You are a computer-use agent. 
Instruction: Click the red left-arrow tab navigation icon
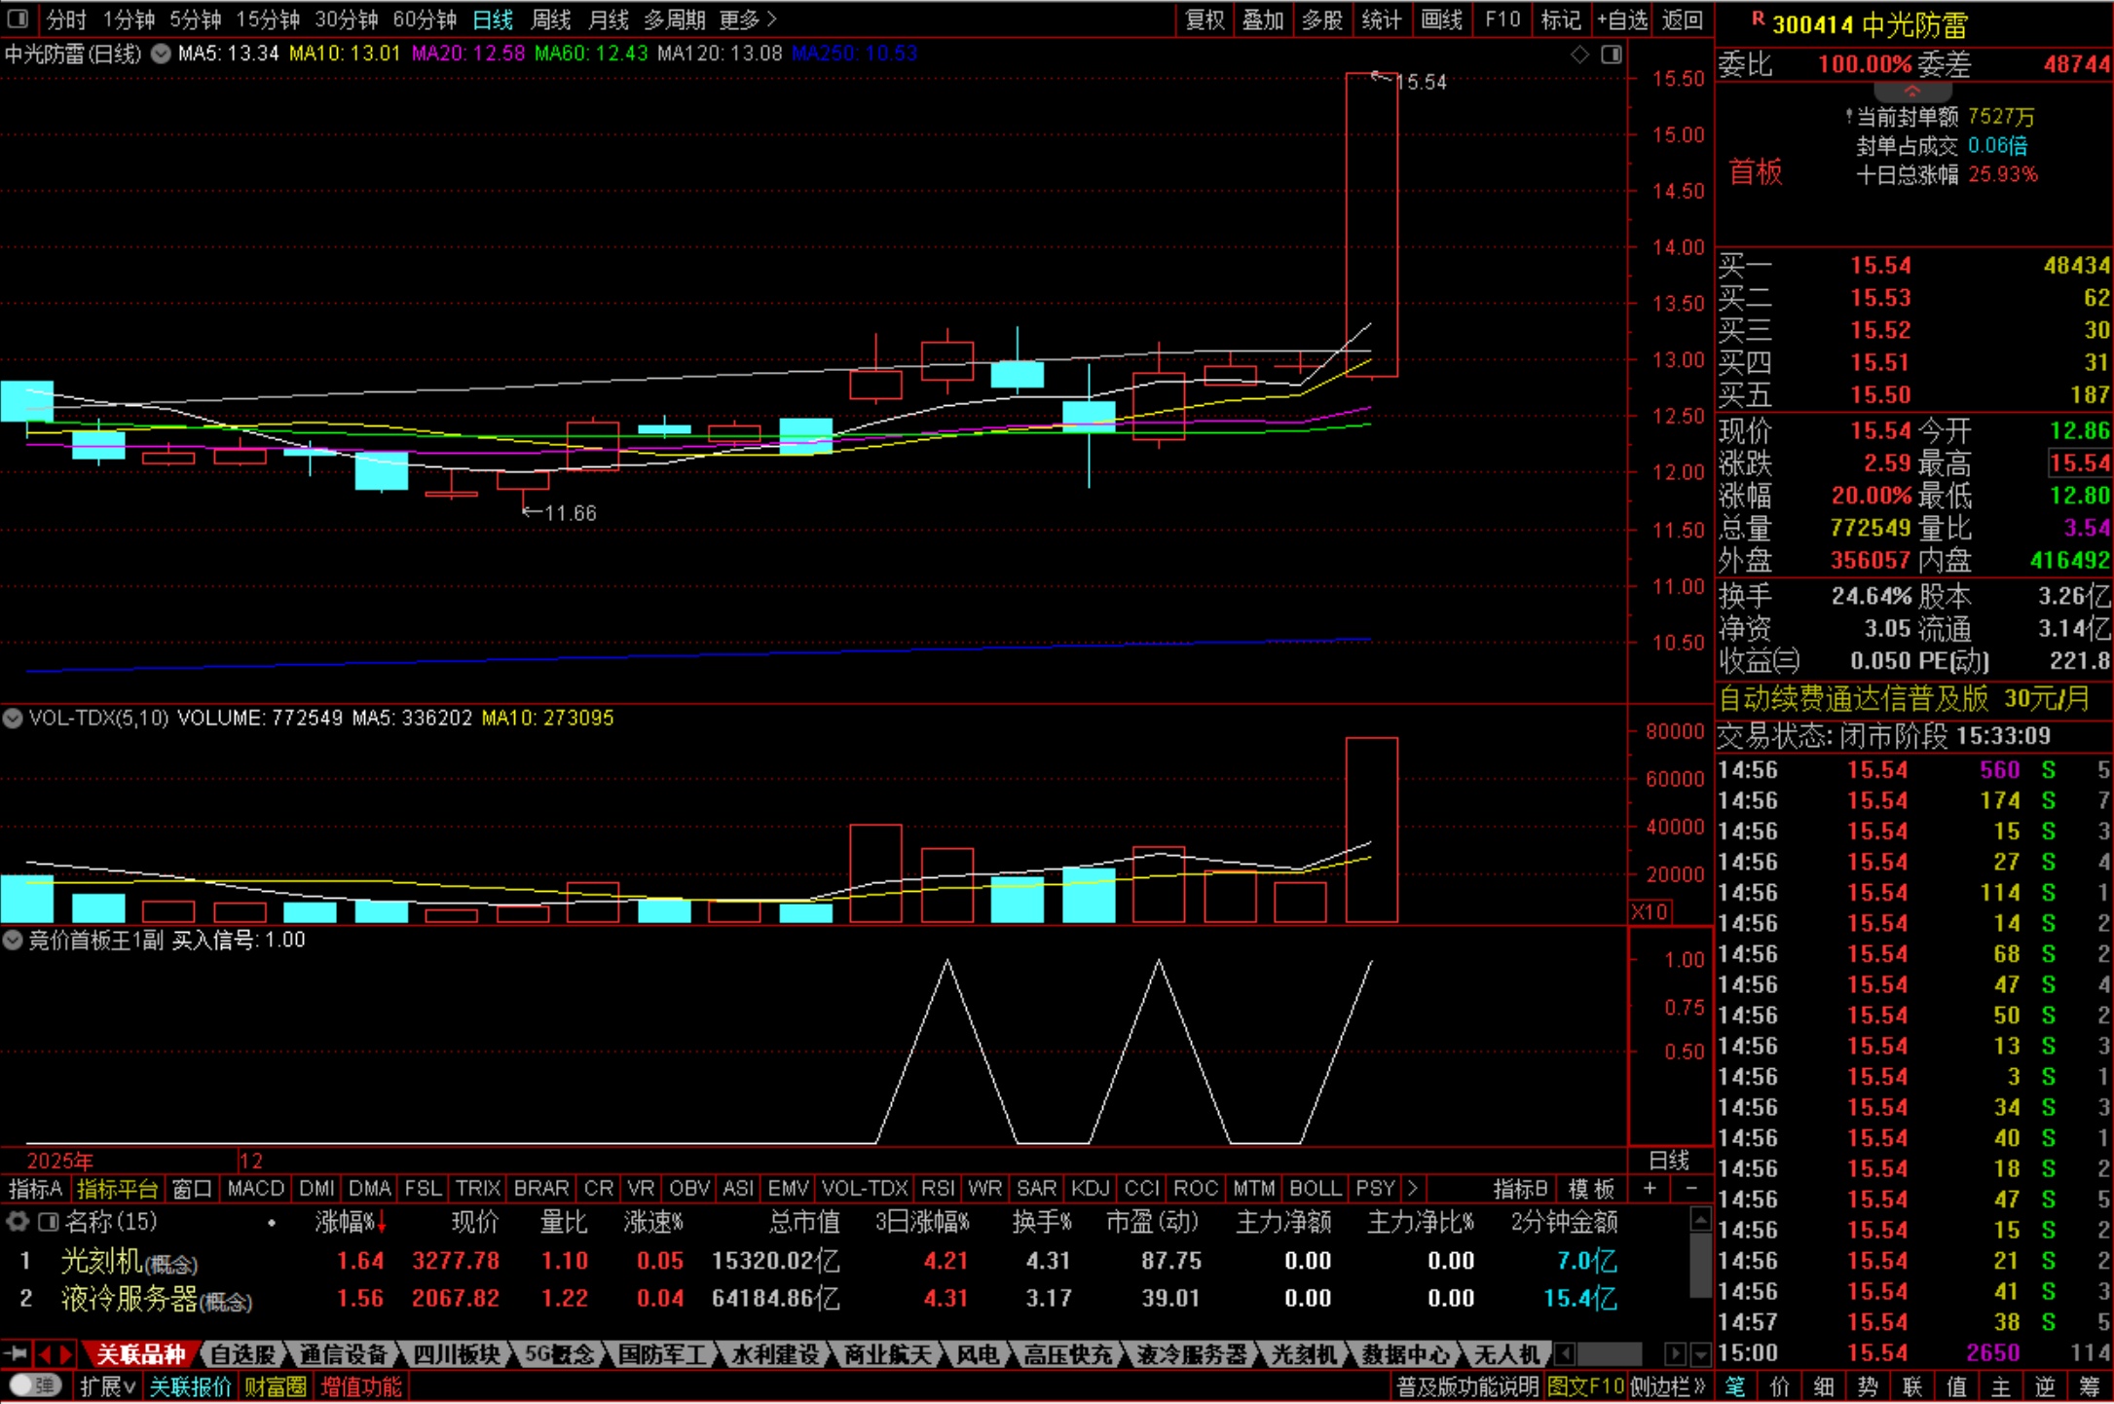45,1354
